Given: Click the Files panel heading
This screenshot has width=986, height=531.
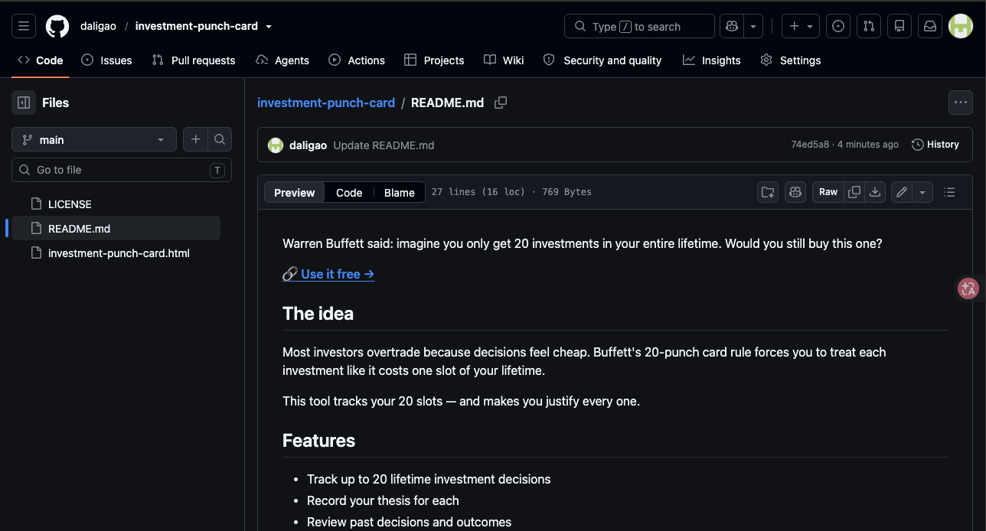Looking at the screenshot, I should pos(55,103).
